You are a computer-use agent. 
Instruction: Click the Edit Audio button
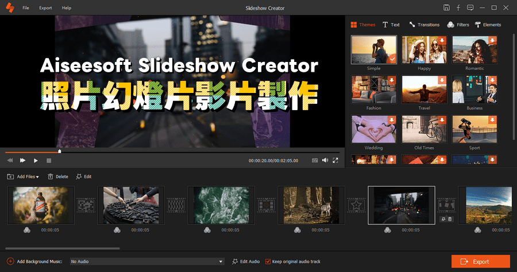coord(246,262)
